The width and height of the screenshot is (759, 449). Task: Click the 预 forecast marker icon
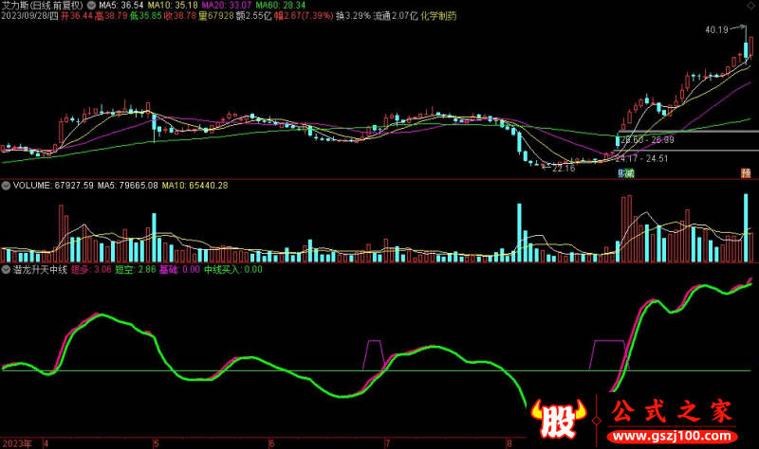pyautogui.click(x=746, y=173)
